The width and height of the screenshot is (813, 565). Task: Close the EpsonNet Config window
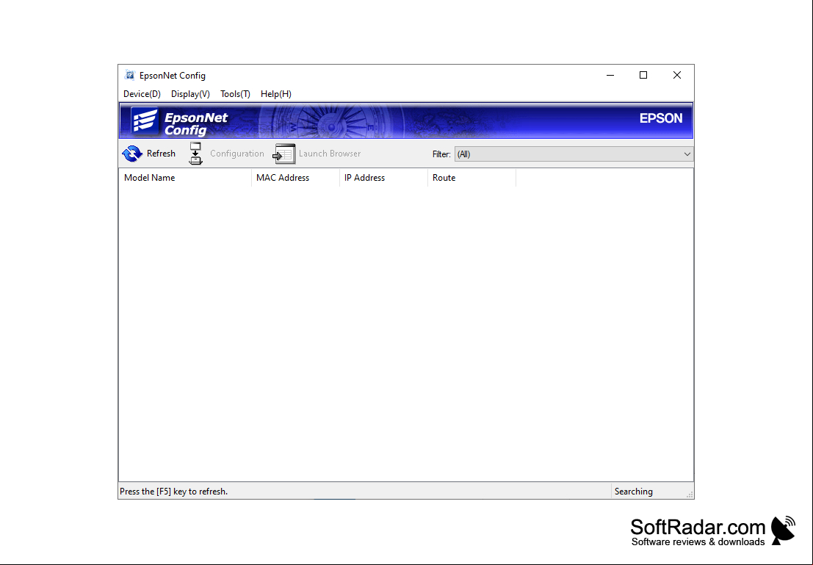677,75
